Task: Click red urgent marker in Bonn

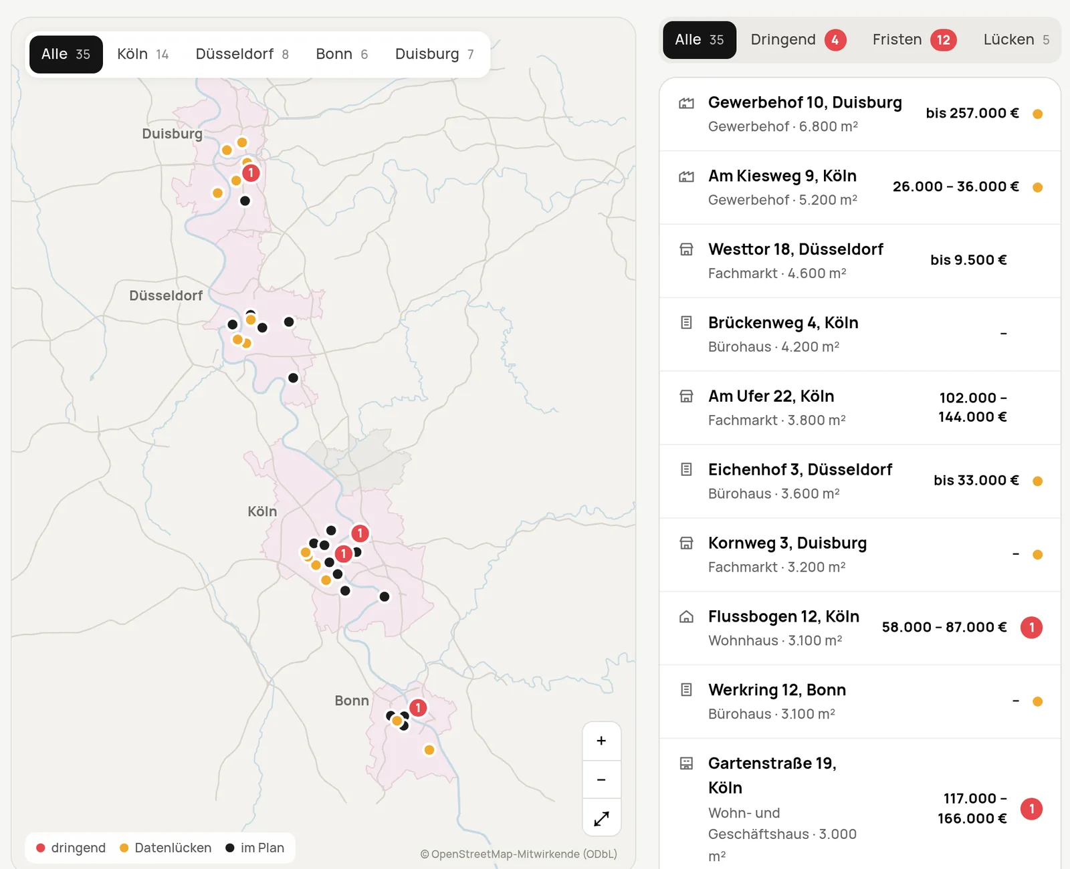Action: pyautogui.click(x=418, y=708)
